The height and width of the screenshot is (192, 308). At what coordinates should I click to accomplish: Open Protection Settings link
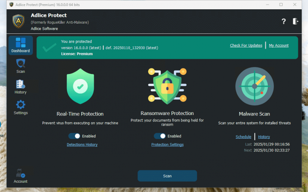tap(168, 145)
